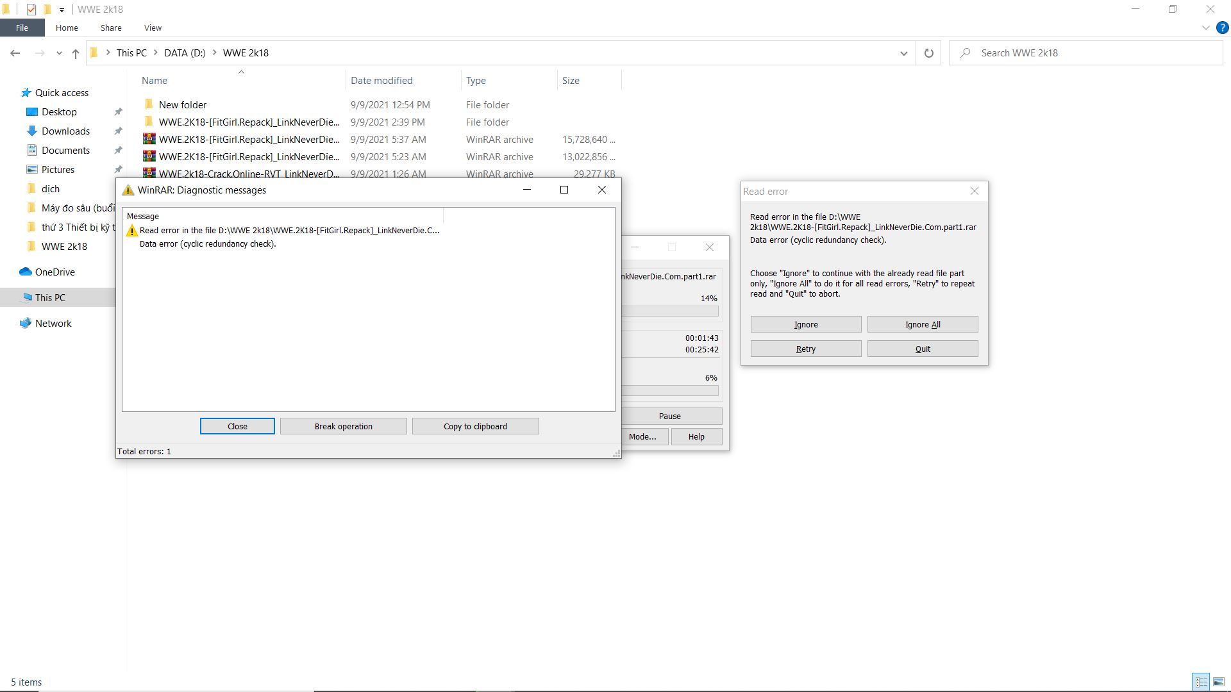Click Break operation in diagnostic window
Viewport: 1231px width, 692px height.
coord(343,426)
